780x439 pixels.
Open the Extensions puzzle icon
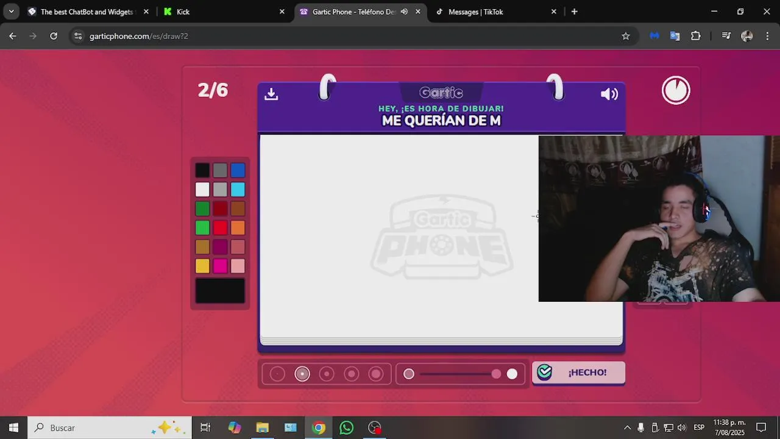[695, 36]
